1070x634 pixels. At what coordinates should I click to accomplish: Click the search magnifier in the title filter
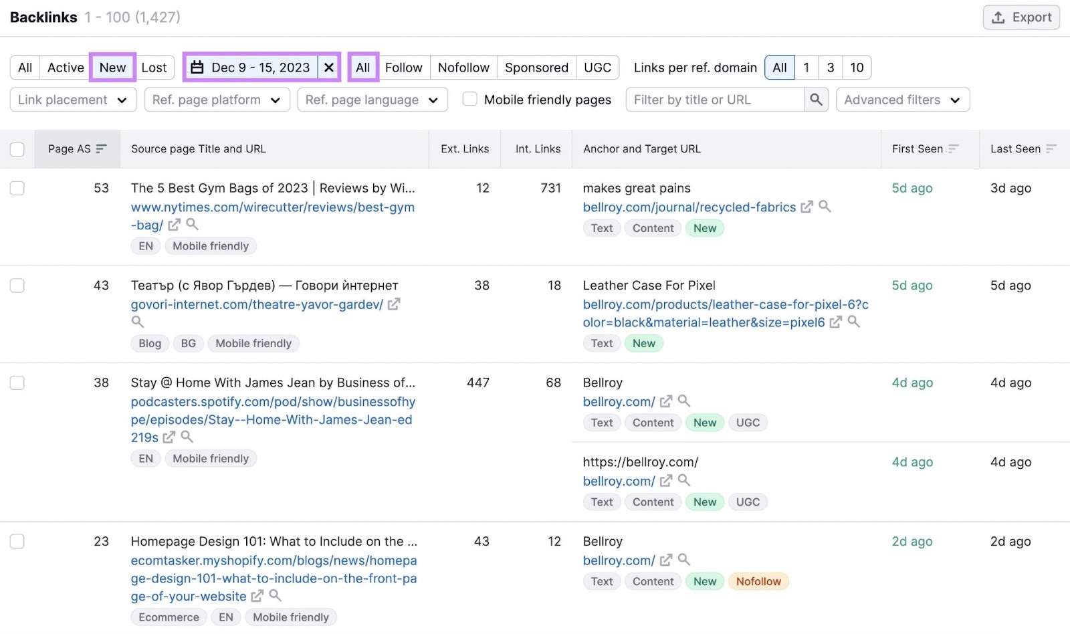816,100
